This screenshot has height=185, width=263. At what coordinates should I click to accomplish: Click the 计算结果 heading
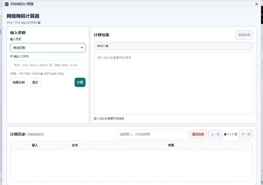[x=102, y=35]
